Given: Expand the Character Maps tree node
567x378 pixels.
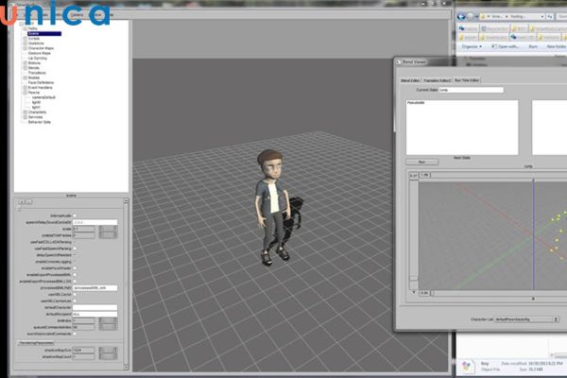Looking at the screenshot, I should point(24,48).
